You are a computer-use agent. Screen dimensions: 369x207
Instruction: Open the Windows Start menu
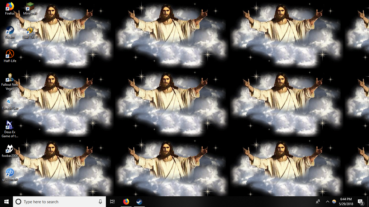pyautogui.click(x=6, y=202)
